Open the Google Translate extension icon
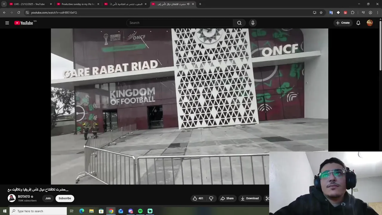The height and width of the screenshot is (215, 382). pyautogui.click(x=331, y=13)
